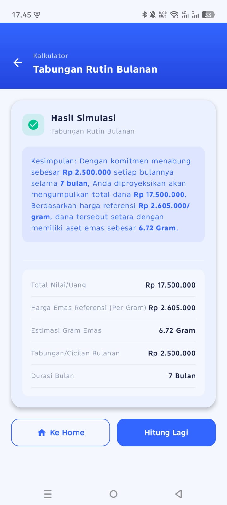The height and width of the screenshot is (505, 227).
Task: Tap the Android back triangle icon
Action: tap(179, 494)
